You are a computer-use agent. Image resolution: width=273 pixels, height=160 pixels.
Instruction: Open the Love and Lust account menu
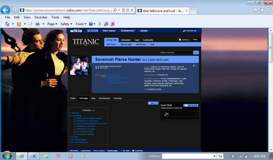tap(191, 31)
